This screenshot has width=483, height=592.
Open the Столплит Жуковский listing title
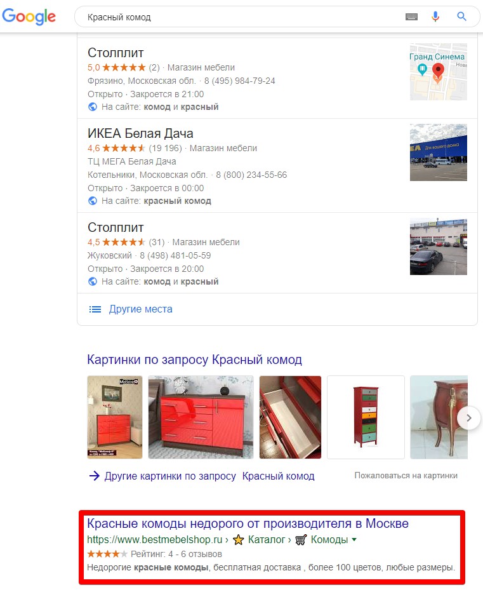[116, 227]
